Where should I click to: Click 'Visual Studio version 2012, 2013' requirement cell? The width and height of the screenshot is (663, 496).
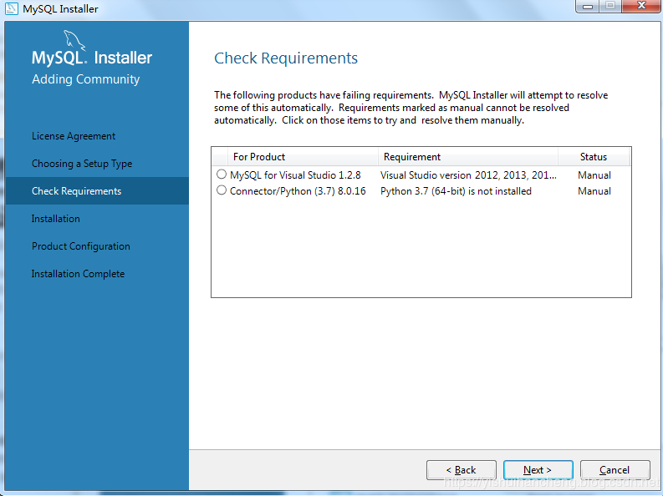(468, 175)
